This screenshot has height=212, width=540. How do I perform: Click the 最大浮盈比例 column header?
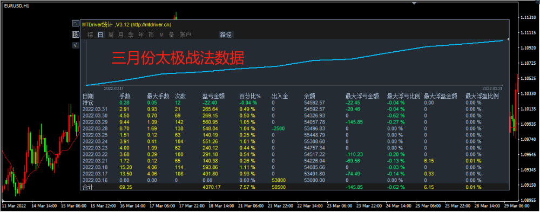tap(482, 97)
